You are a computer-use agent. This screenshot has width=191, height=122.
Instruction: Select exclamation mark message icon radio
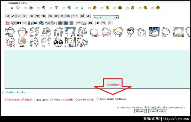[51, 8]
